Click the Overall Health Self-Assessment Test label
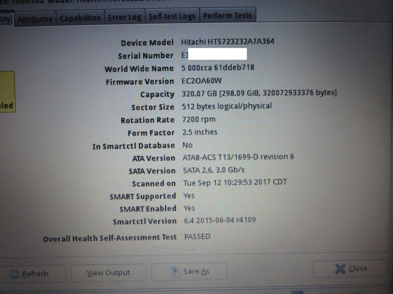This screenshot has width=393, height=294. (110, 238)
